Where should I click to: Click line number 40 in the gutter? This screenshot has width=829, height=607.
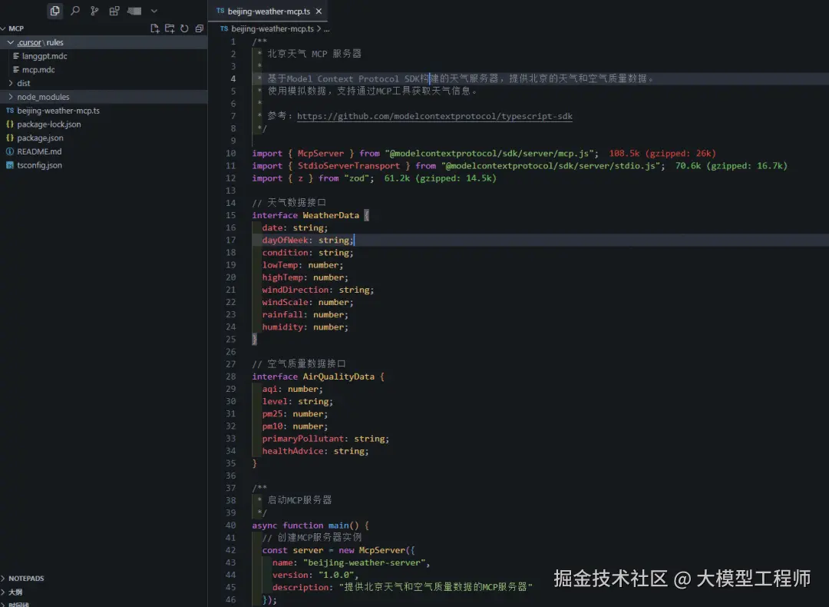230,525
